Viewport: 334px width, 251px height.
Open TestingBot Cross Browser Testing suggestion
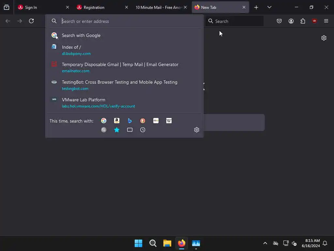[x=124, y=85]
